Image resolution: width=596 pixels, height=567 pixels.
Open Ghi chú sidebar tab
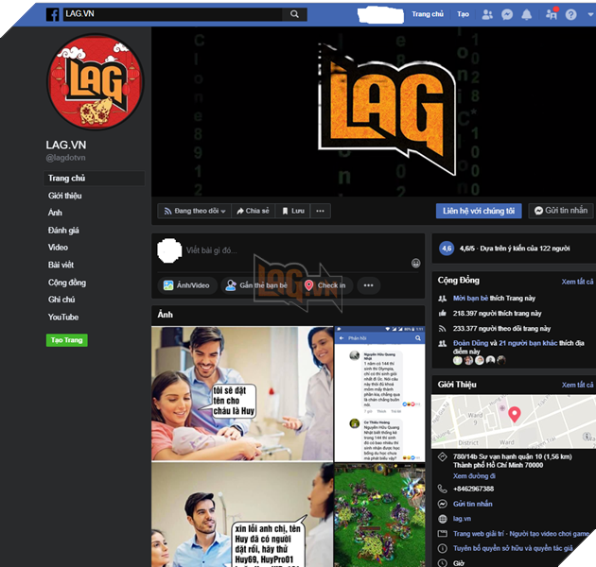(x=61, y=300)
